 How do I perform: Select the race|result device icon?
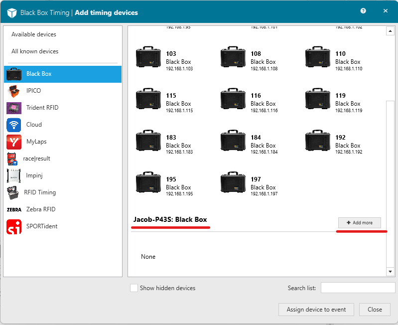12,159
